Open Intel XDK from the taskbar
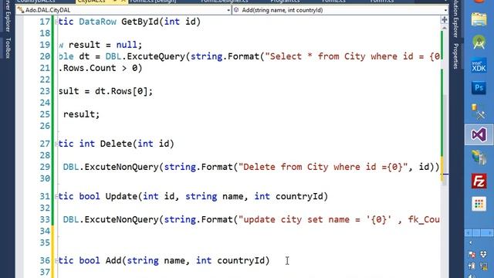Screen dimensions: 494x278 tap(479, 66)
